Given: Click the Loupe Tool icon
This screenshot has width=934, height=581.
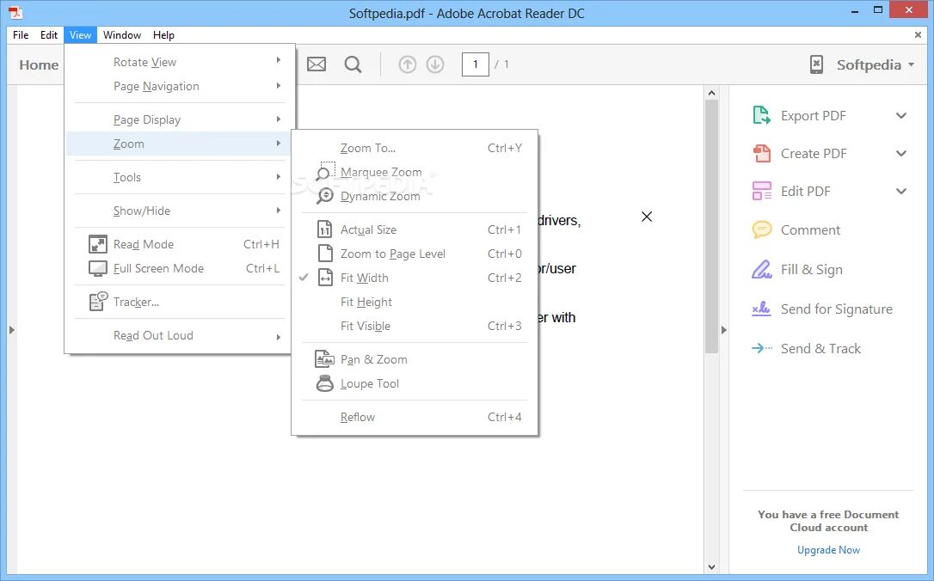Looking at the screenshot, I should click(x=324, y=383).
